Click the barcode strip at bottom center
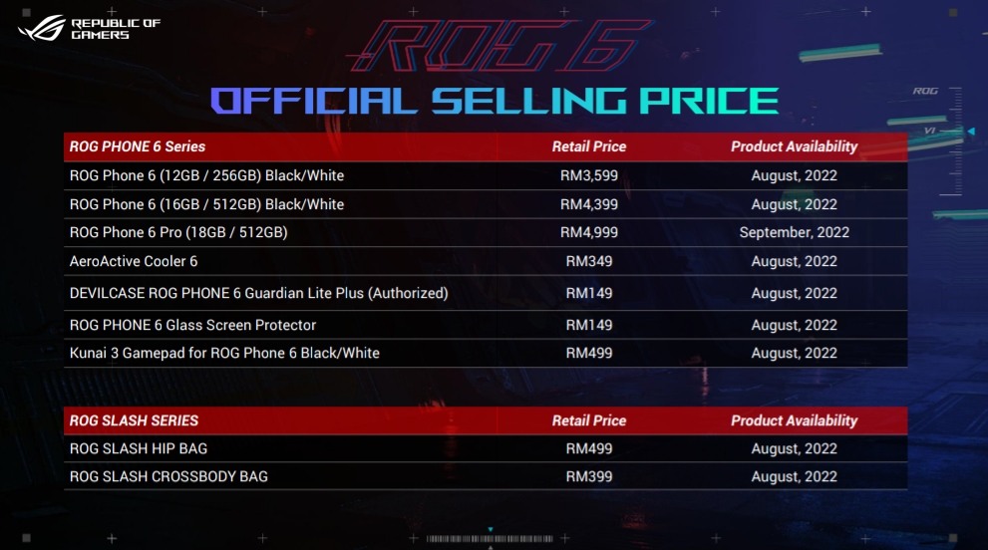988x550 pixels. [x=490, y=539]
